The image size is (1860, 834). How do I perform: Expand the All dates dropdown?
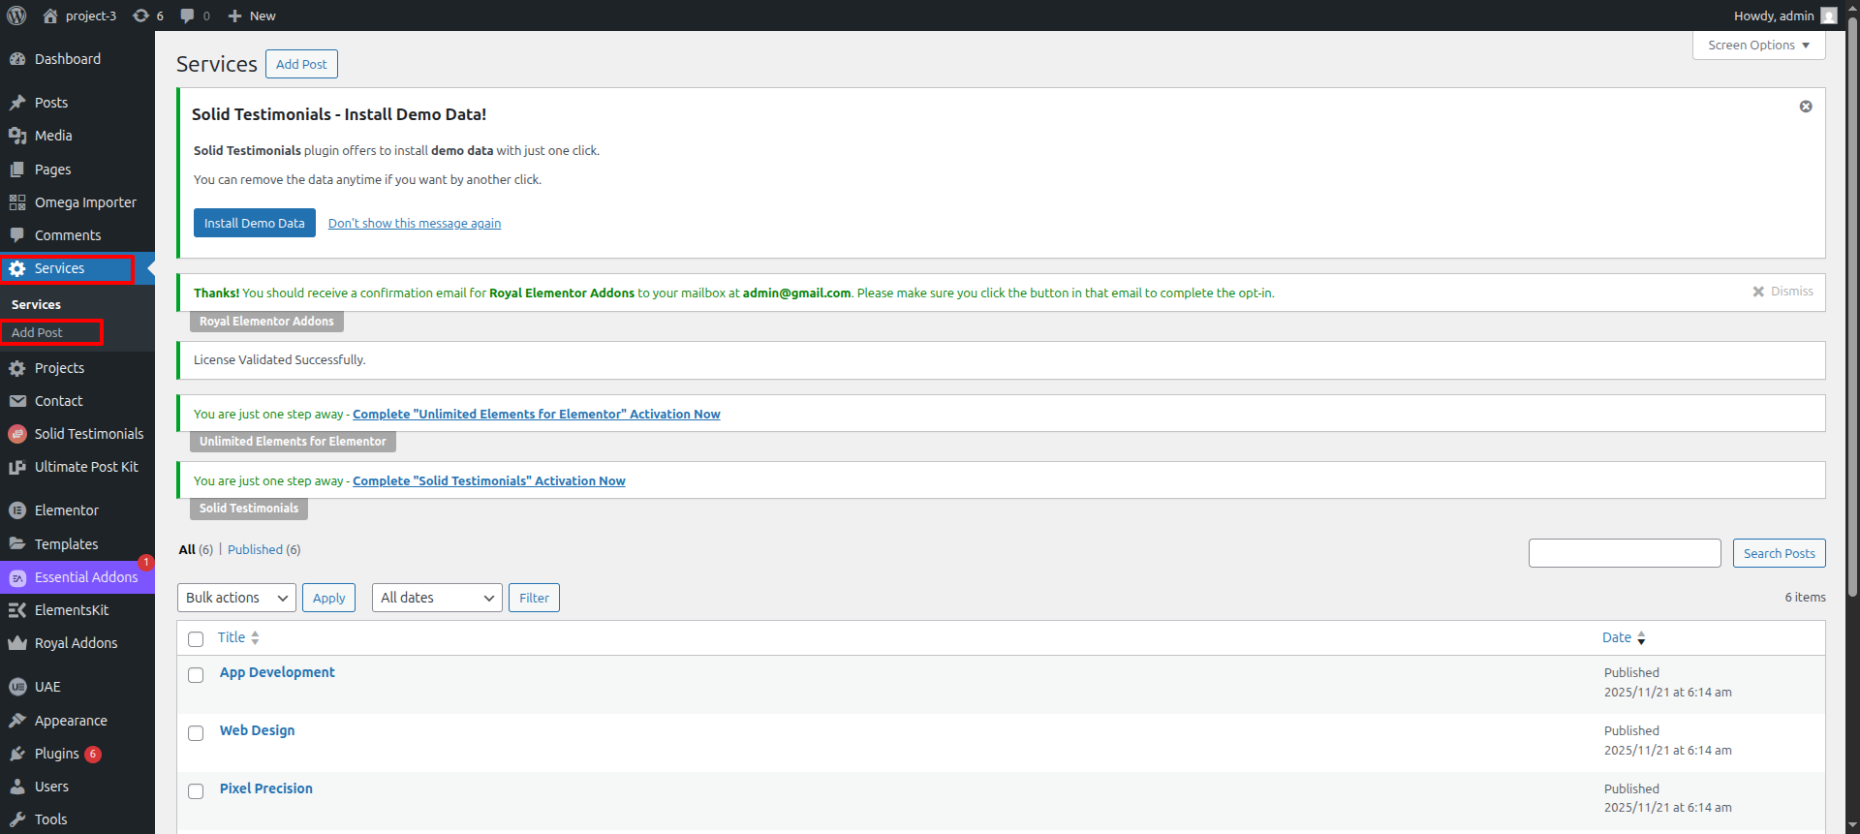(x=437, y=598)
